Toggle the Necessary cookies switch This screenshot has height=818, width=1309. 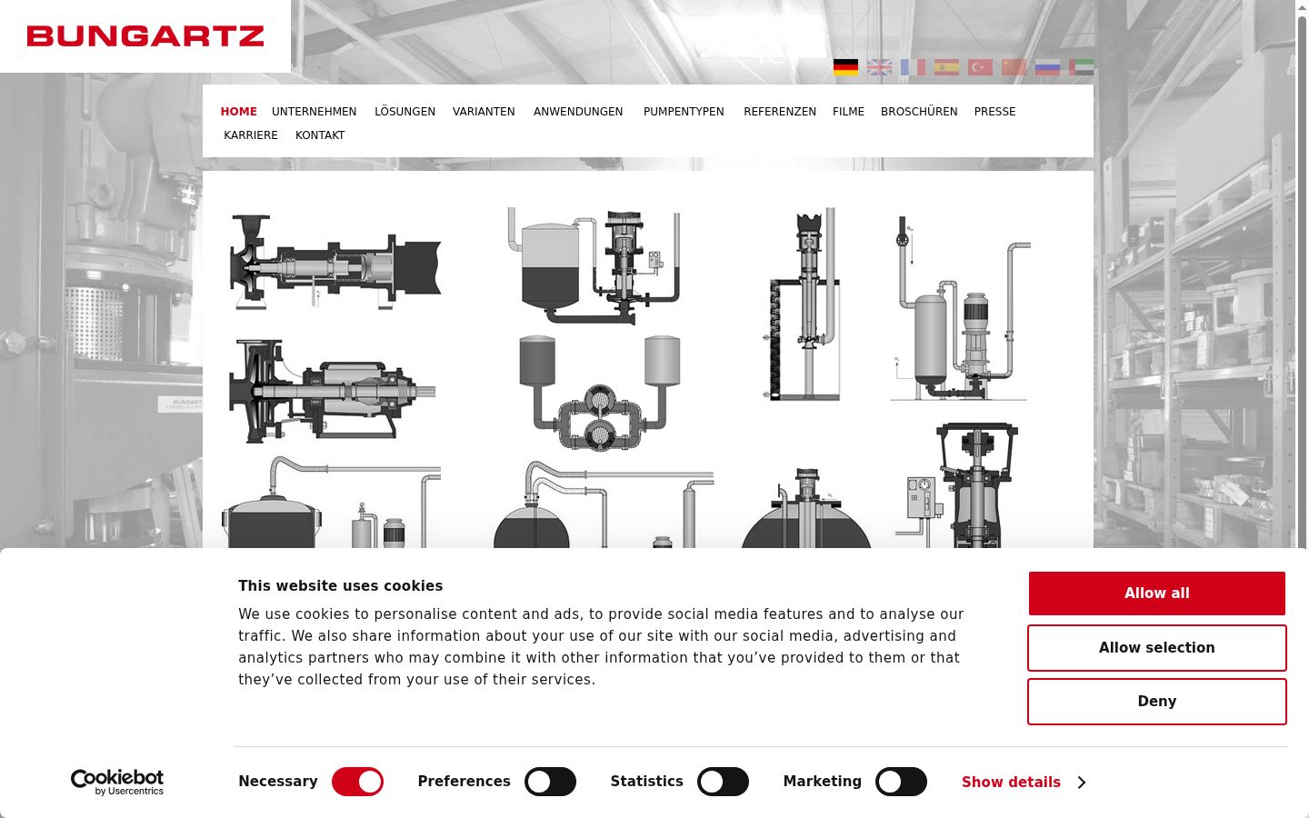(357, 782)
